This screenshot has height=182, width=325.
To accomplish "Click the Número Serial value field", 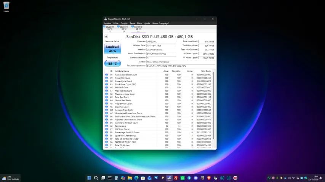I will coord(161,45).
